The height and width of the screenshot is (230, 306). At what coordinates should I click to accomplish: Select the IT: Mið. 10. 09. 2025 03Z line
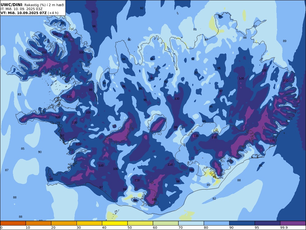point(21,9)
